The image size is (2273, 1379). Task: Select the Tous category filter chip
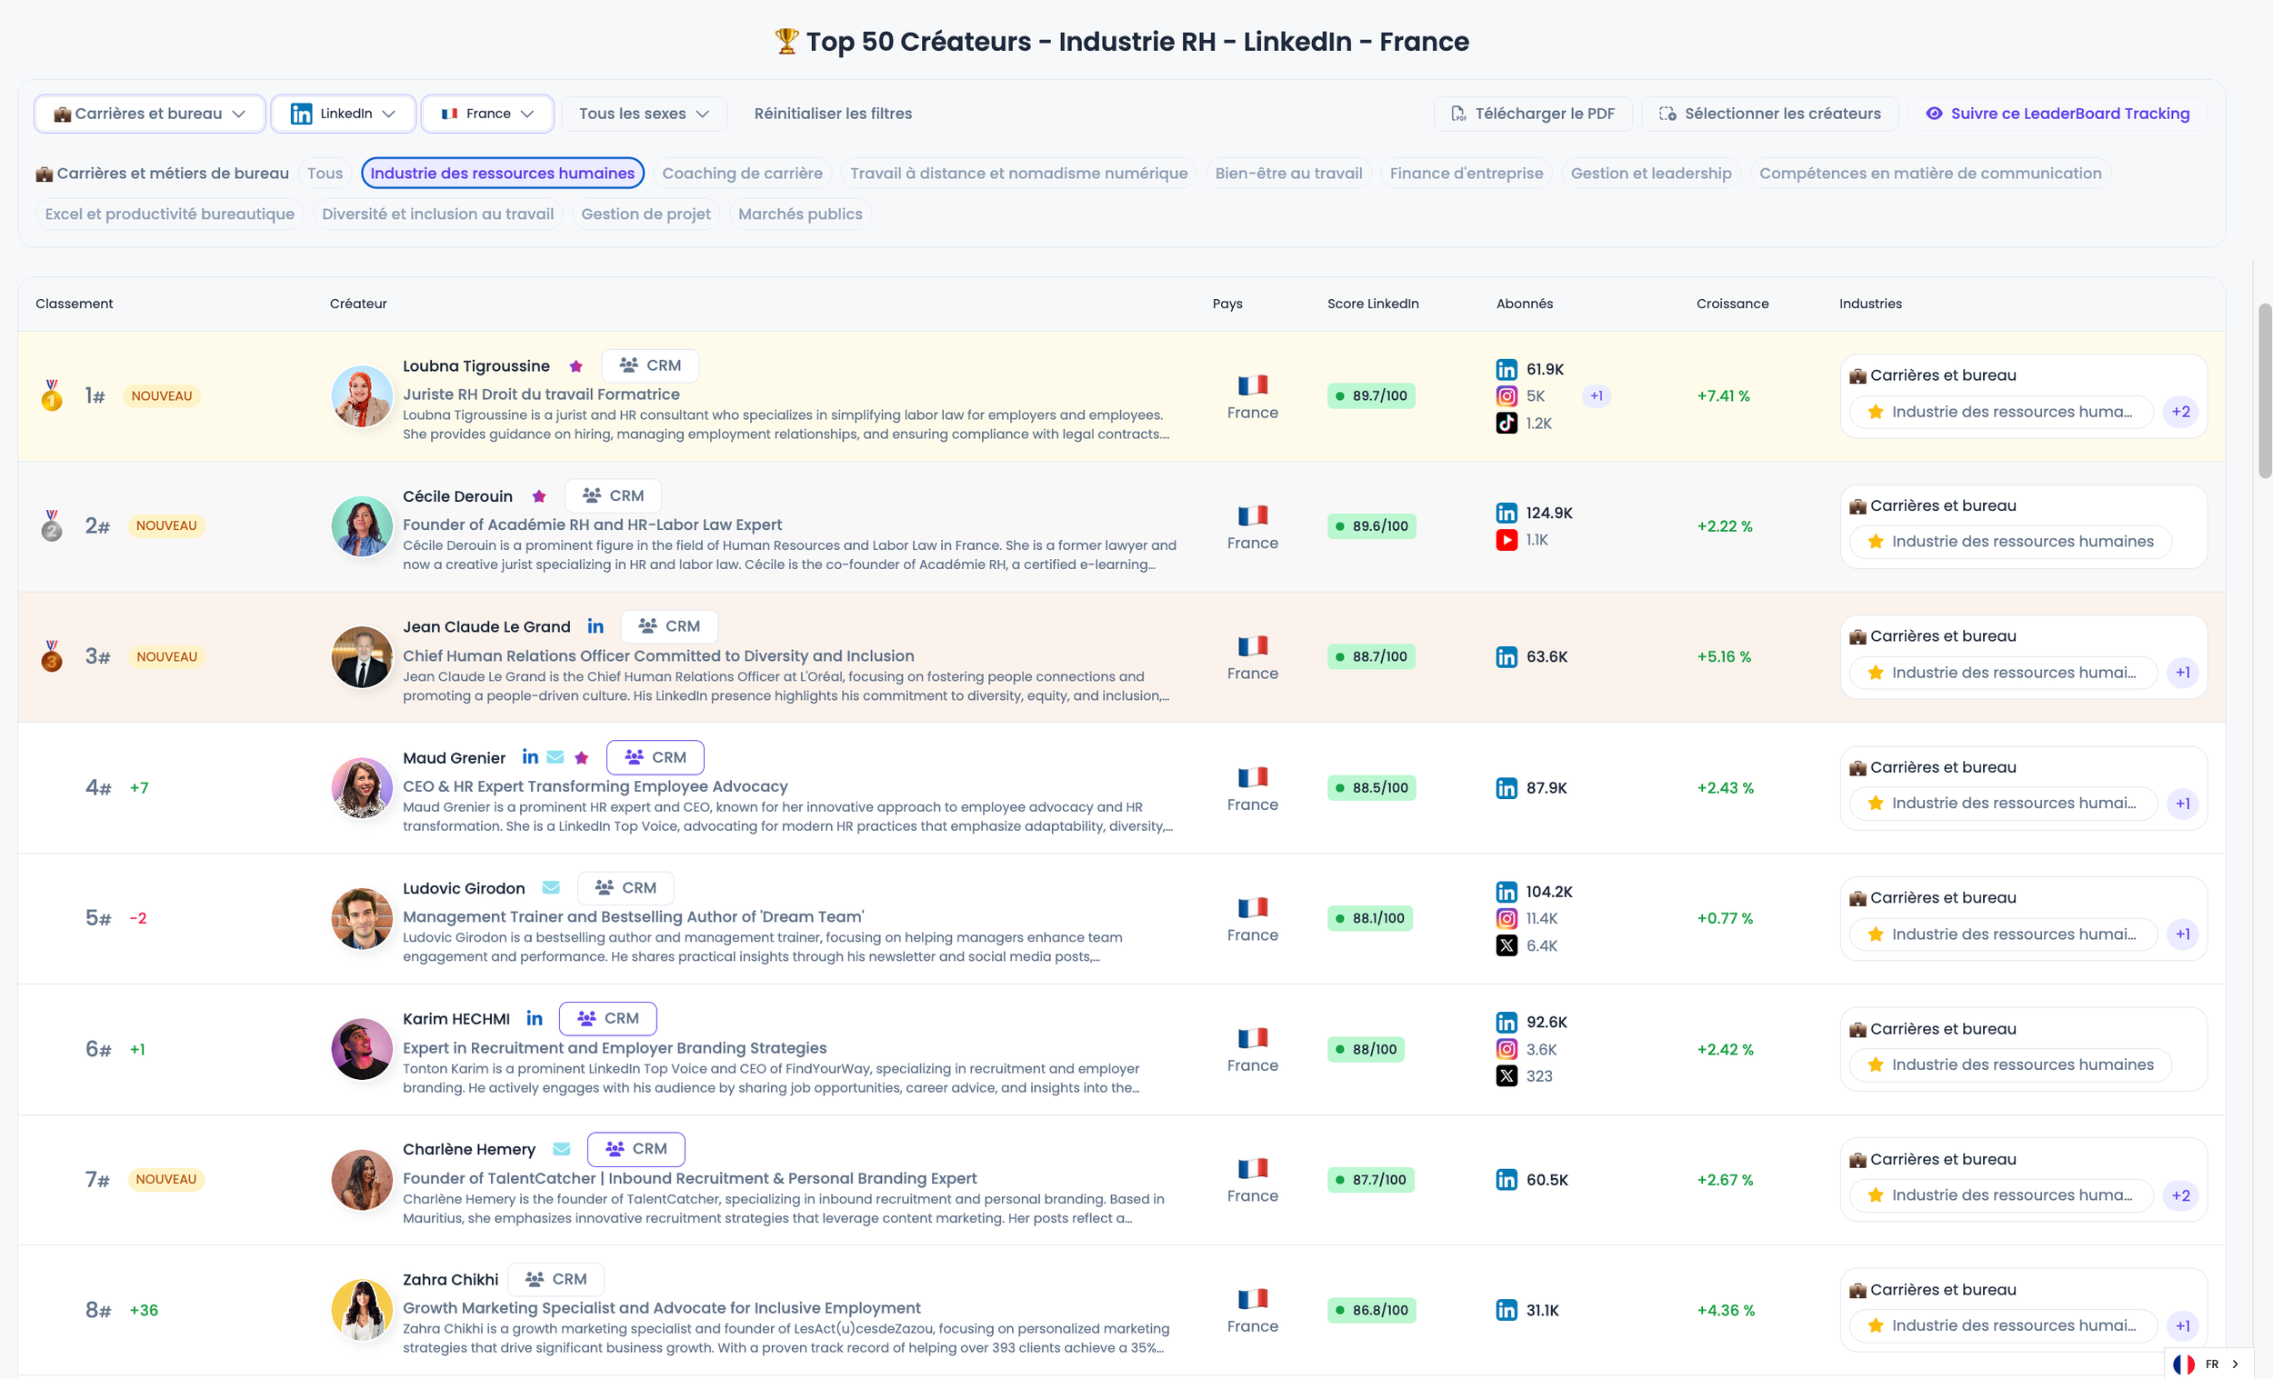tap(325, 174)
